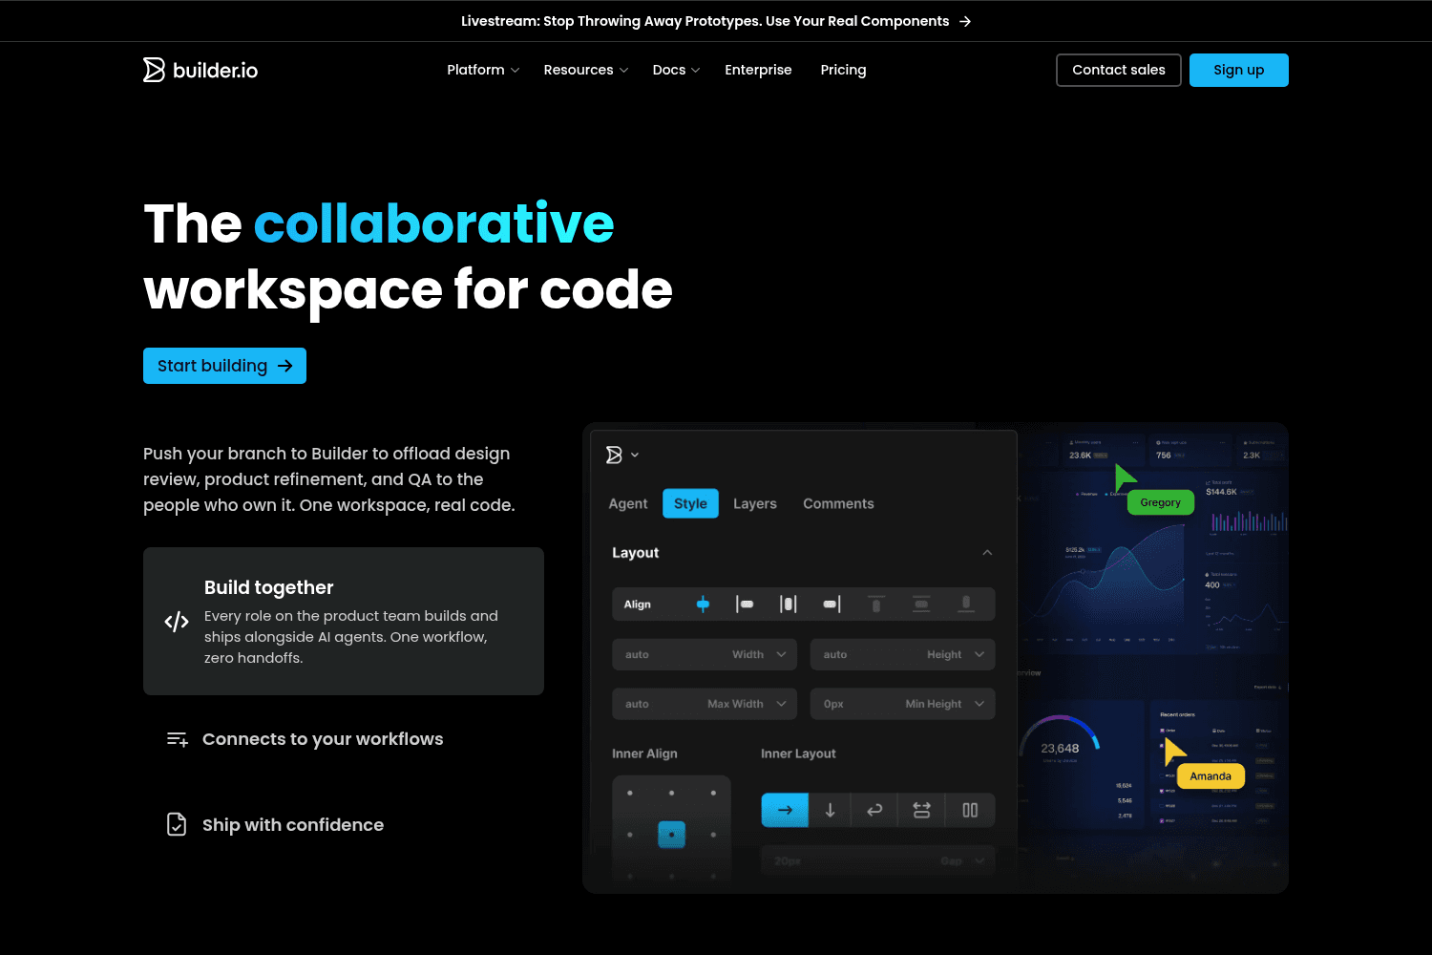1432x955 pixels.
Task: Open the Pricing page
Action: 843,70
